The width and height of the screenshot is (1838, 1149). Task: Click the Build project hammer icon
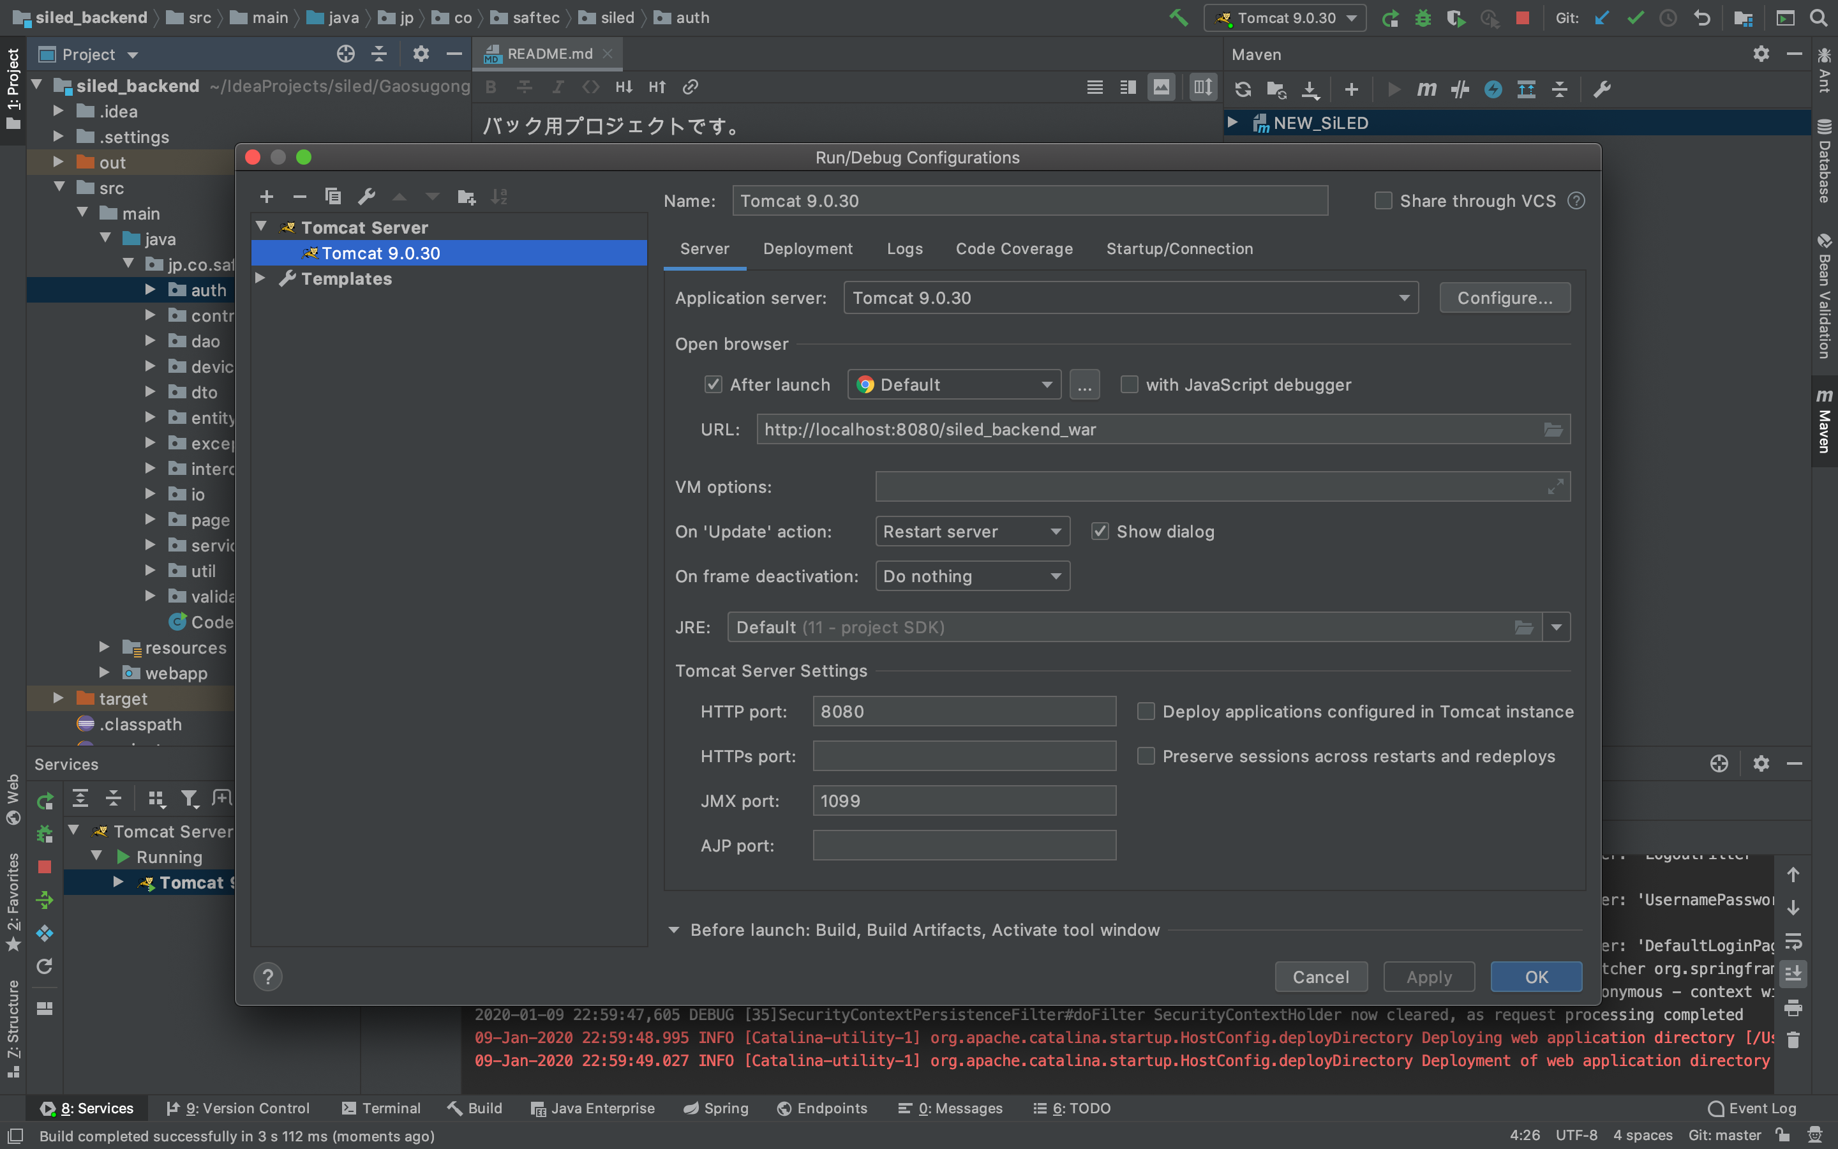(x=1178, y=19)
